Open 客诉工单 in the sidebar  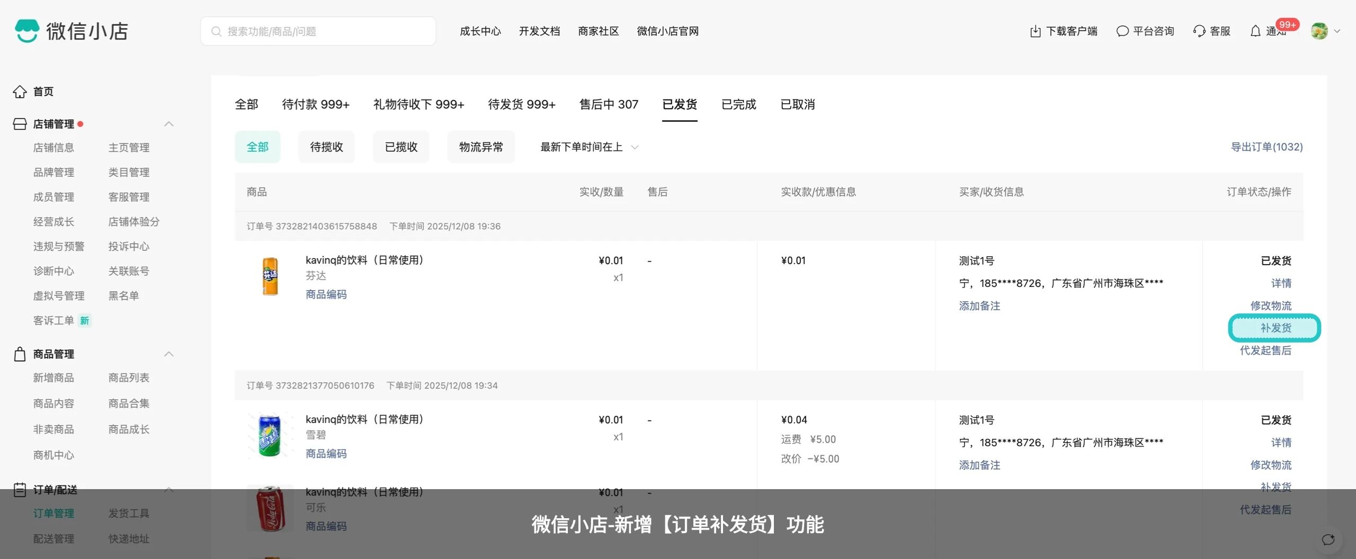pos(53,321)
